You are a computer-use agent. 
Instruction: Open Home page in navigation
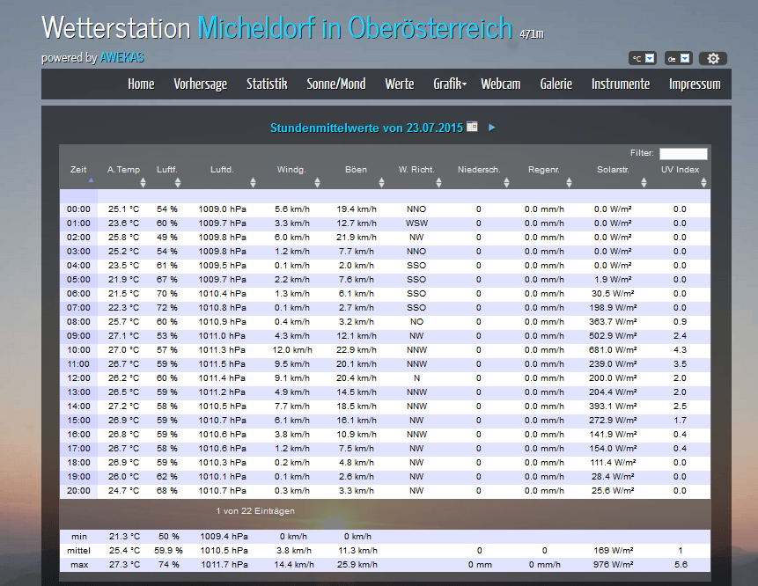coord(141,84)
